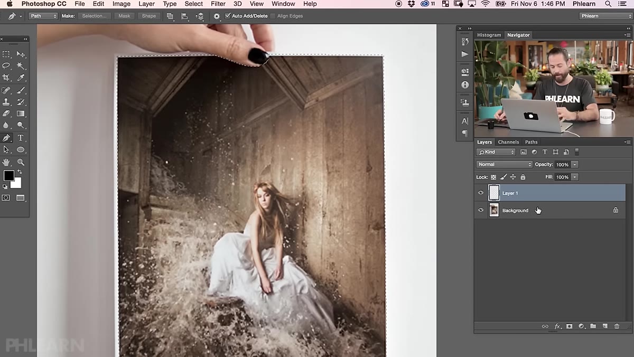Open the Path mode dropdown

[x=43, y=16]
